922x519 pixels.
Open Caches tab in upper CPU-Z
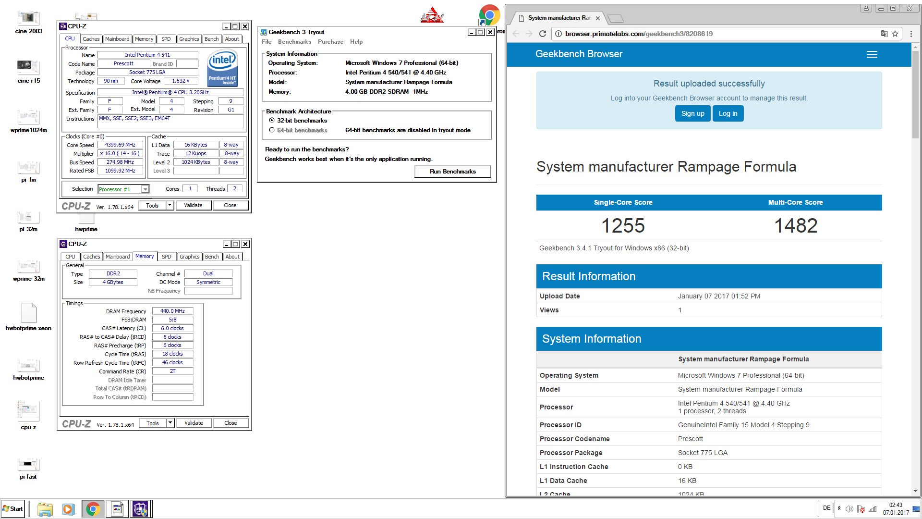tap(91, 39)
